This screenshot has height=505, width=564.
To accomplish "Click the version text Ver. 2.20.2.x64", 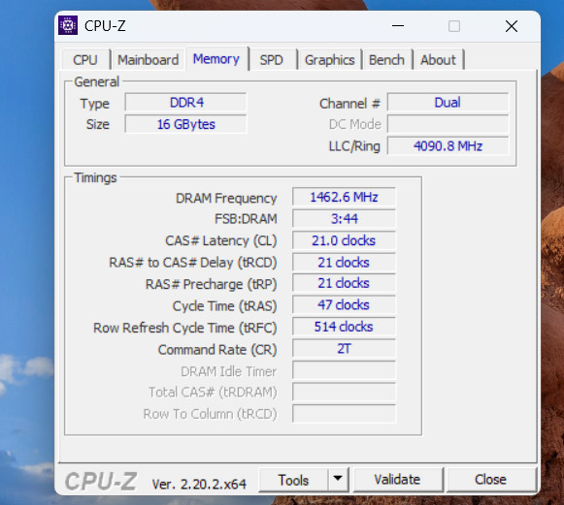I will 199,485.
